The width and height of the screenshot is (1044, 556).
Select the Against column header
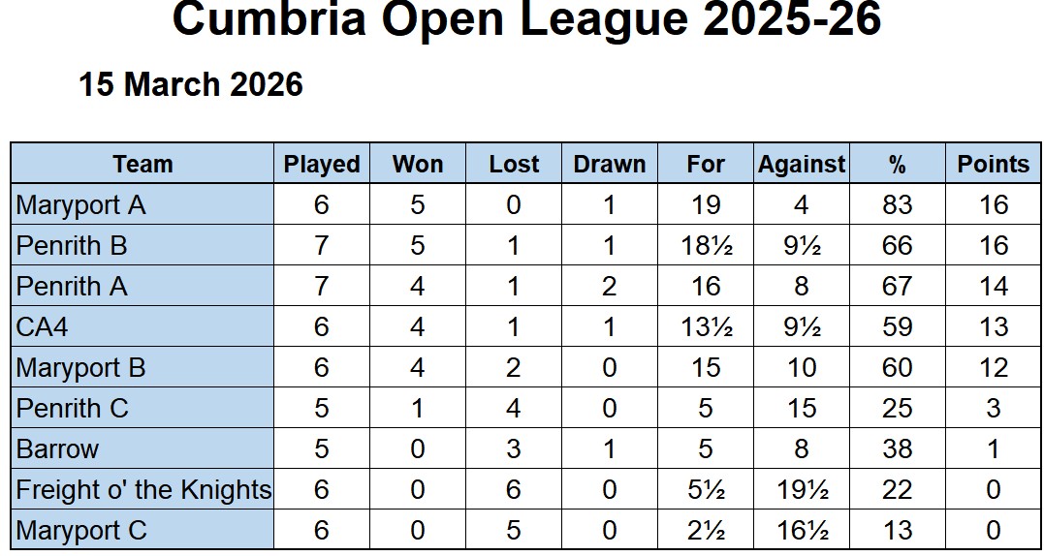801,164
